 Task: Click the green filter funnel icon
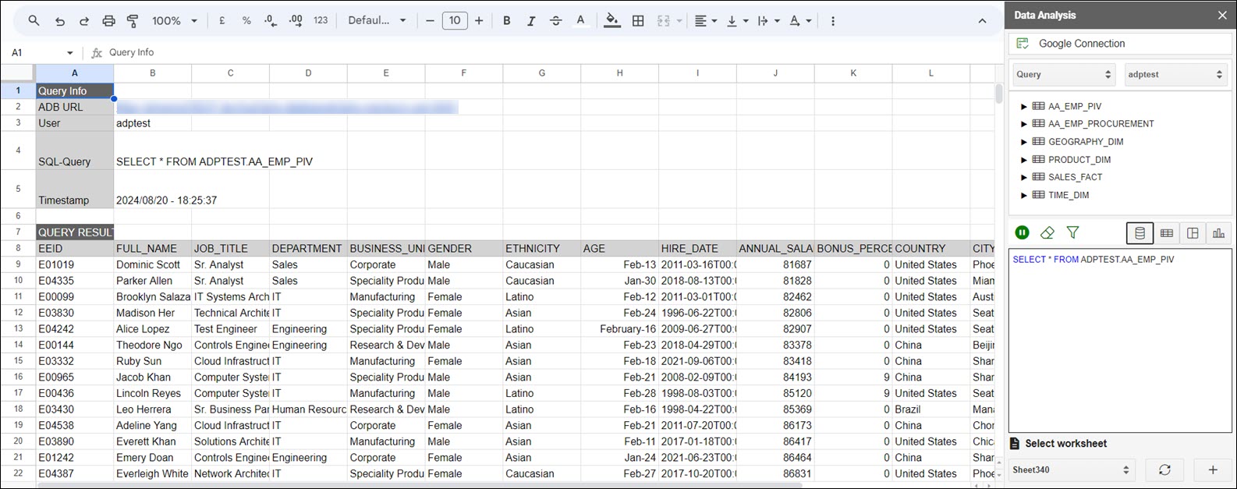point(1072,232)
